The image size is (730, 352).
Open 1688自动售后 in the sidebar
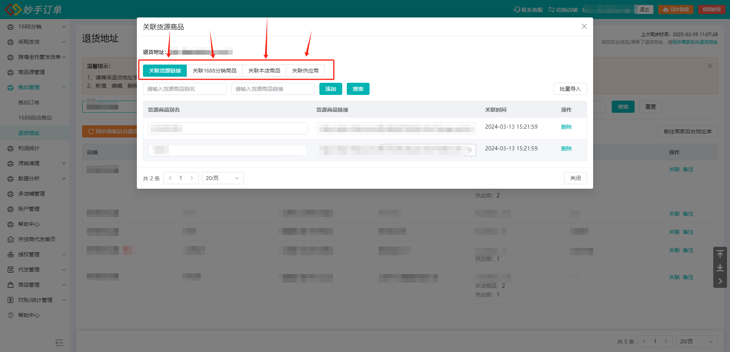[35, 118]
